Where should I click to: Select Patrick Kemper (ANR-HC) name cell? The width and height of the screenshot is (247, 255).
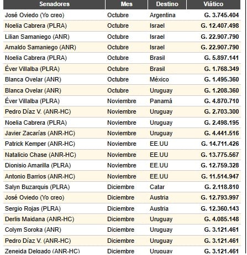pyautogui.click(x=40, y=144)
